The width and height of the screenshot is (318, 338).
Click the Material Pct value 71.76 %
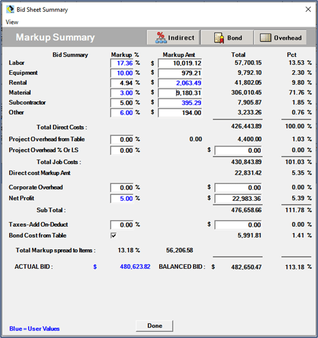pos(300,92)
